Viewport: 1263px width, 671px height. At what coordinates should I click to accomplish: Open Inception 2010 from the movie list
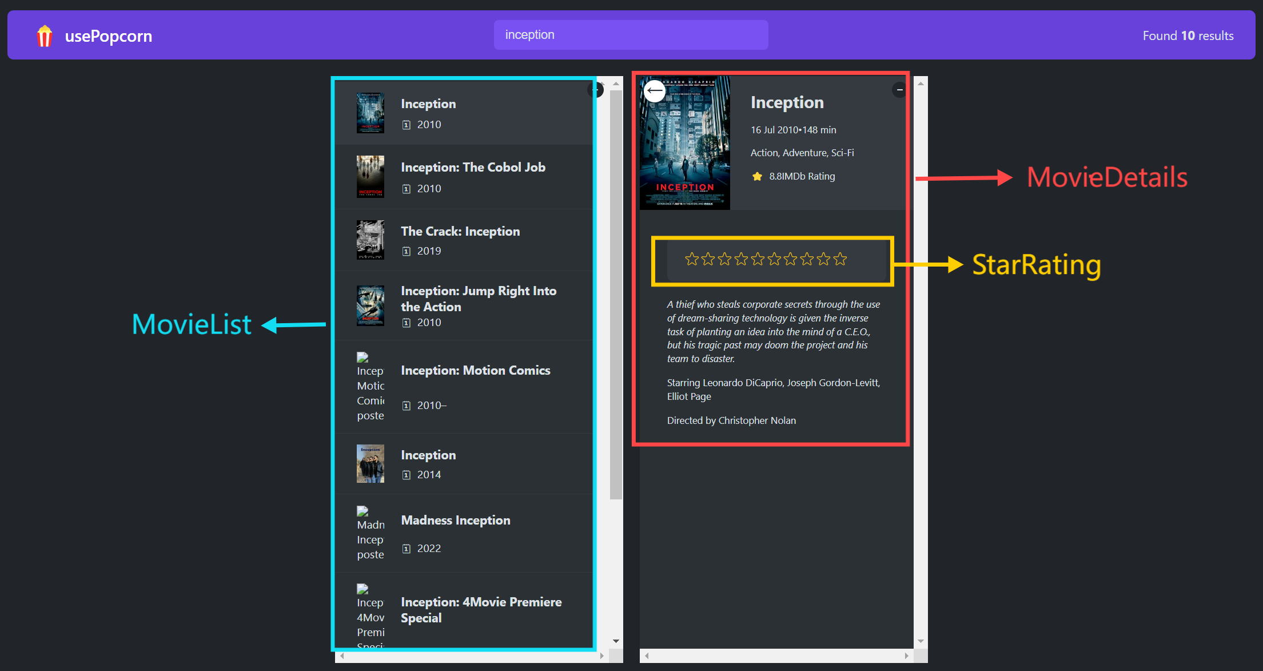click(464, 113)
